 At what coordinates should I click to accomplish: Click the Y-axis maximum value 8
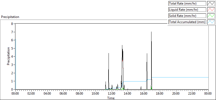click(12, 24)
